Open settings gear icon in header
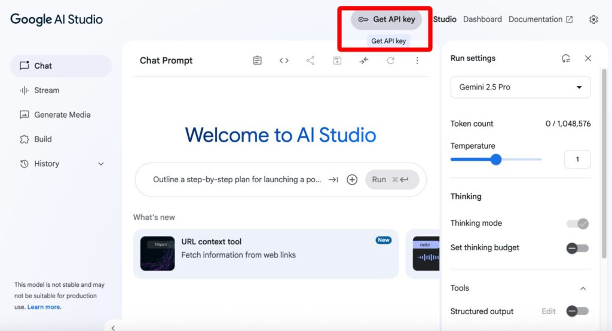Screen dimensions: 612x331 tap(593, 20)
